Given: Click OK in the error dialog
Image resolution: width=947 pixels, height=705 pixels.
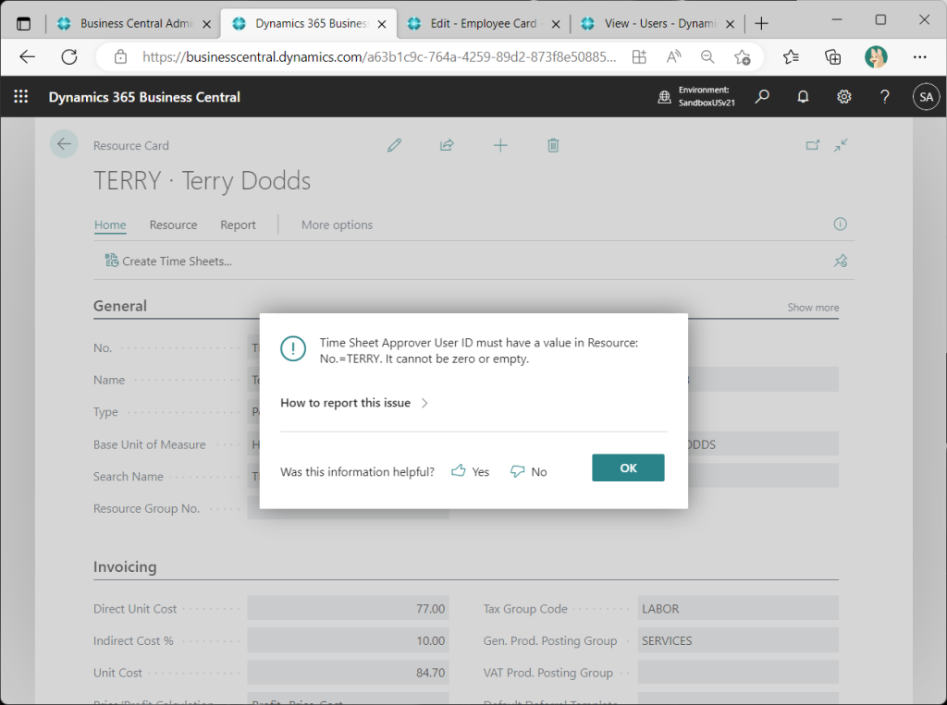Looking at the screenshot, I should point(628,468).
